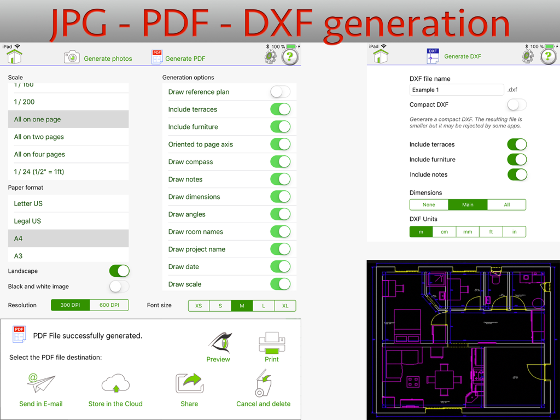Enable Draw reference plan
The image size is (560, 420).
pyautogui.click(x=280, y=92)
